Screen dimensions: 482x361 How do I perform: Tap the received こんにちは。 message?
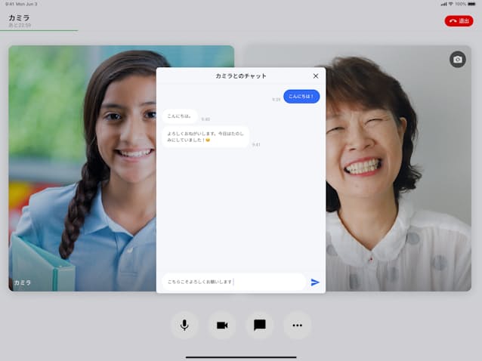pos(180,116)
